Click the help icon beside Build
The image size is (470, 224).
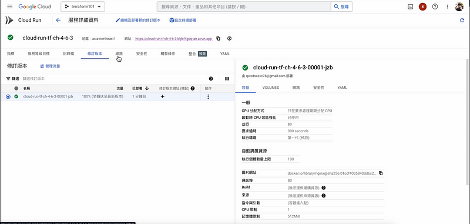[x=324, y=188]
